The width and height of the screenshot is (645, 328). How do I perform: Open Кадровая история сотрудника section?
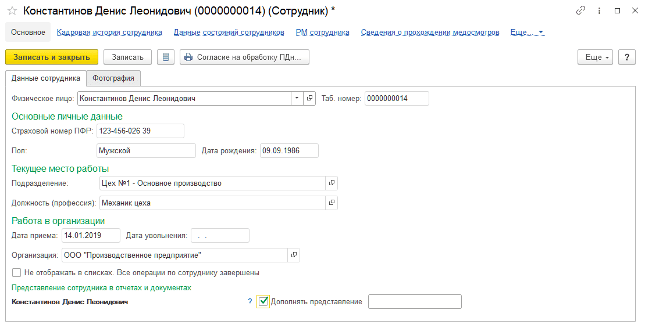pyautogui.click(x=109, y=32)
